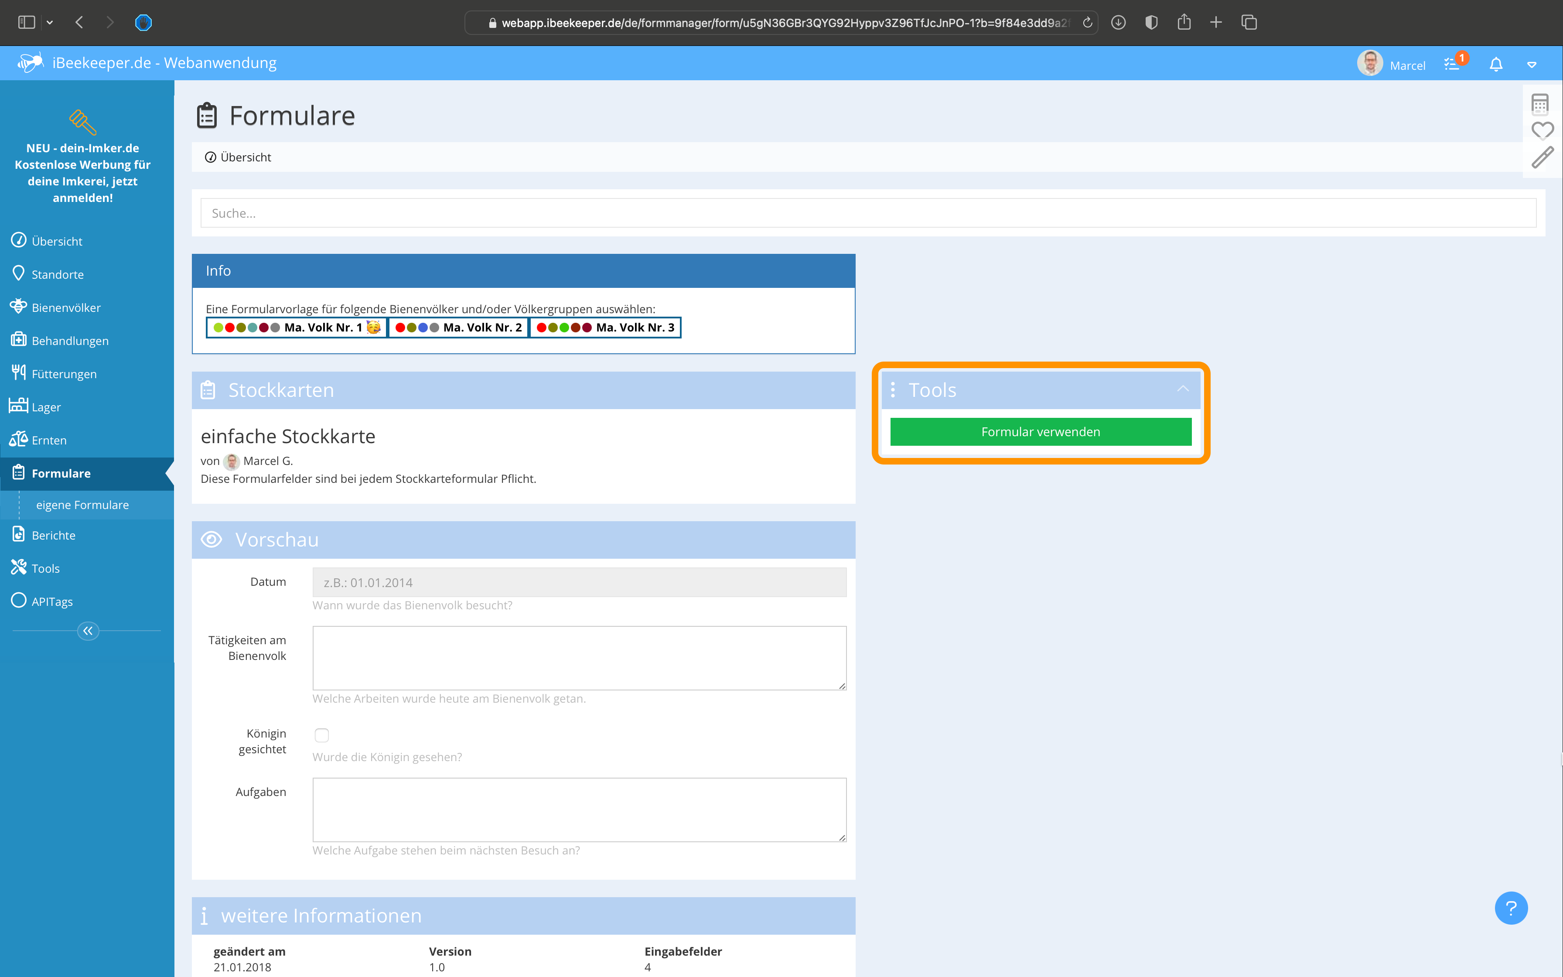Reload the page with the refresh icon
Screen dimensions: 1563x977
click(x=1088, y=23)
